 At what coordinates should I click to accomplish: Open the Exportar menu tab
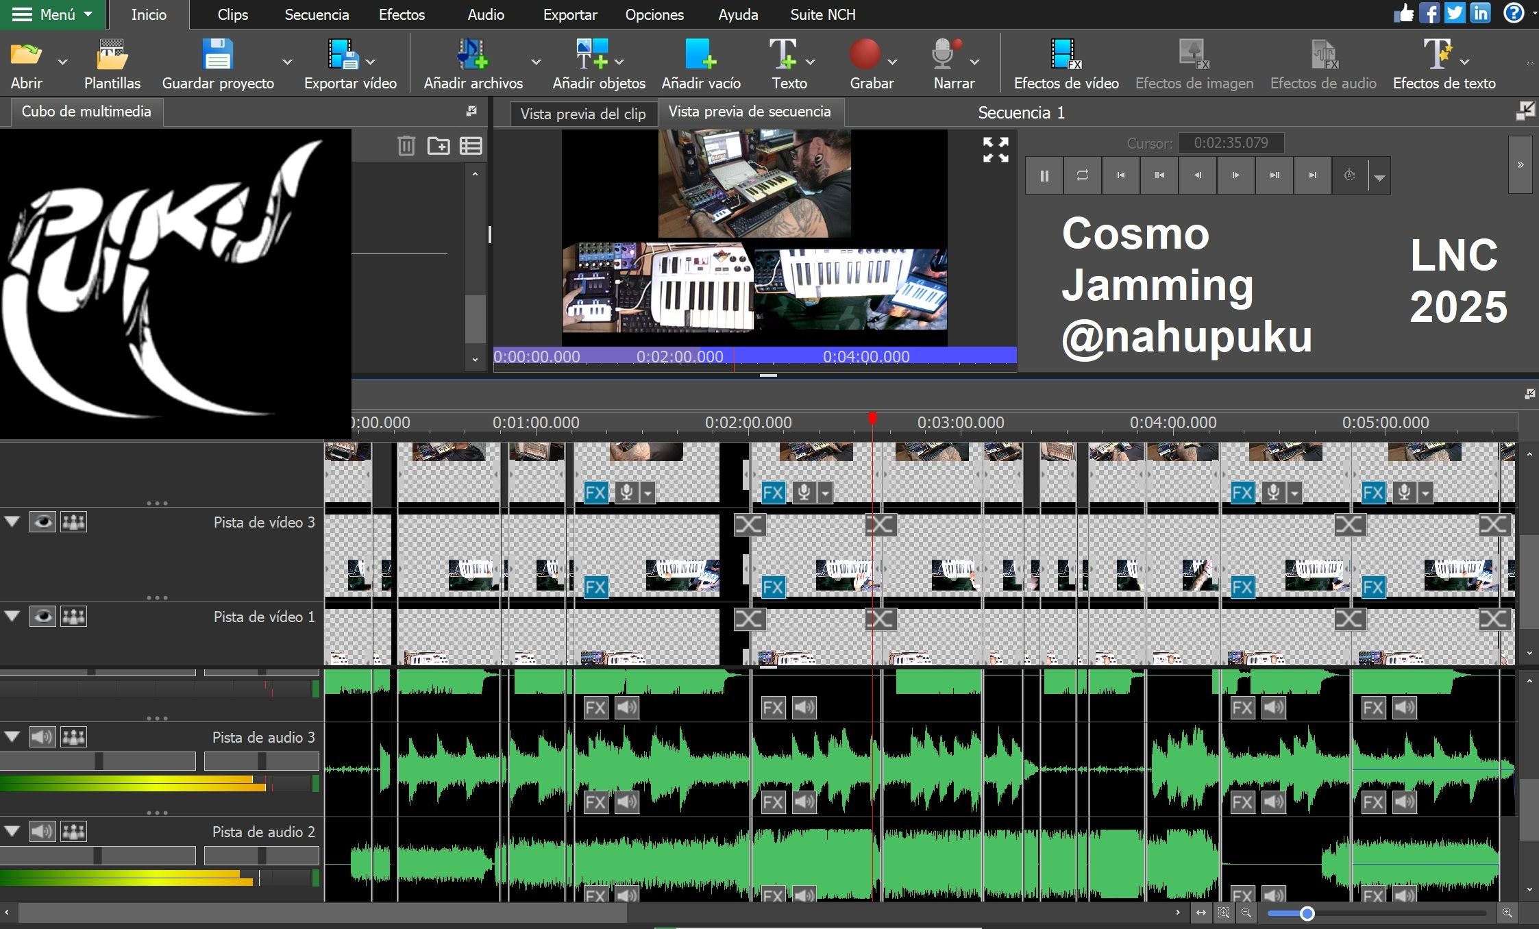pos(570,14)
